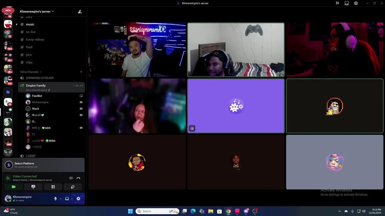Open noise suppression waveform icon
Screen dimensions: 385x216
(71, 178)
